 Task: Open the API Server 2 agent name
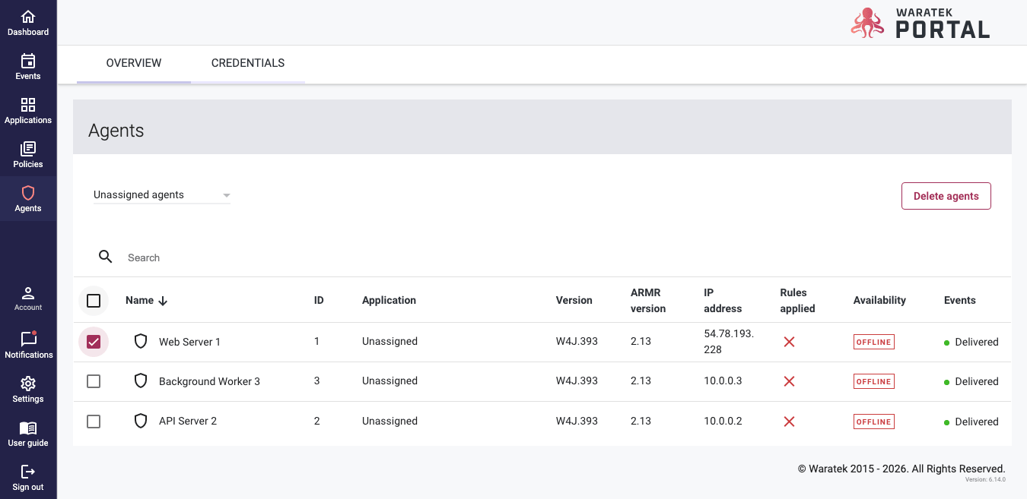188,421
